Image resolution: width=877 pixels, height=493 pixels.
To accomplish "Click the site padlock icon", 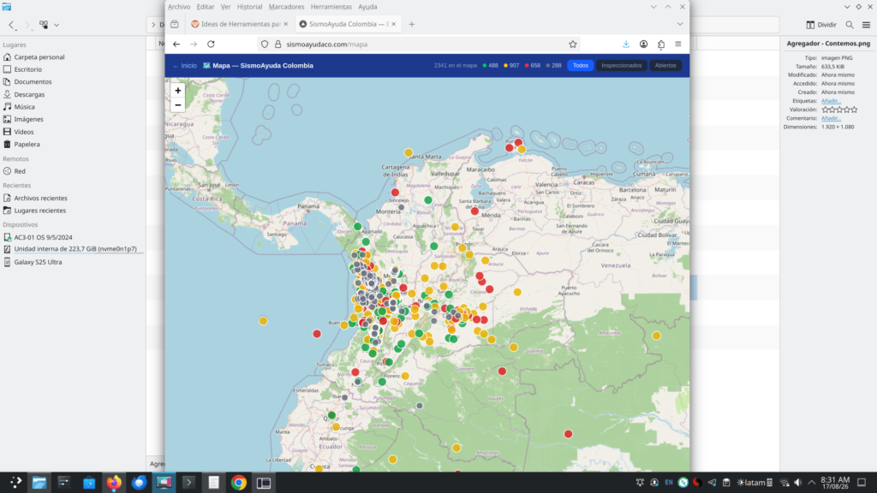I will [278, 45].
